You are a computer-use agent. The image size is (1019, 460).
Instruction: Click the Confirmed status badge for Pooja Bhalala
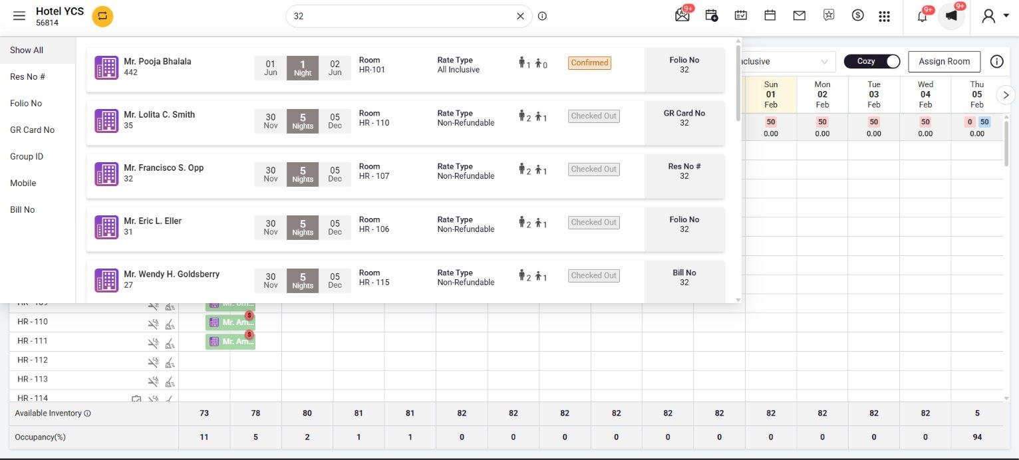[589, 62]
